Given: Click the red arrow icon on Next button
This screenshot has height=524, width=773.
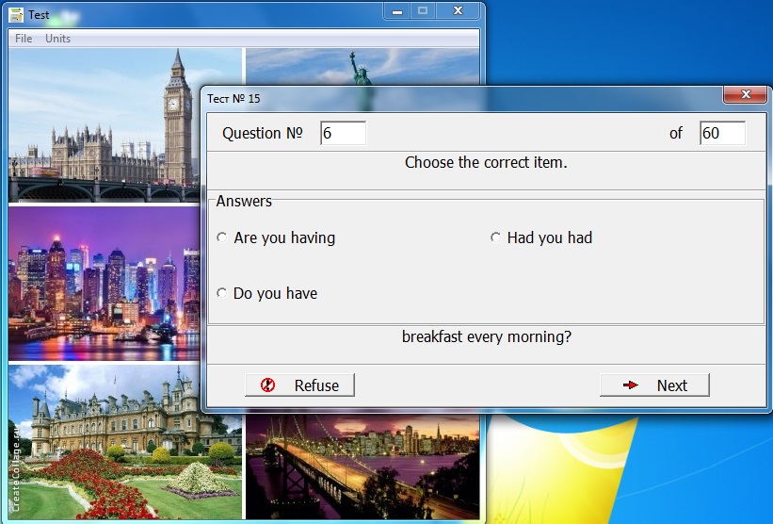Looking at the screenshot, I should 631,385.
